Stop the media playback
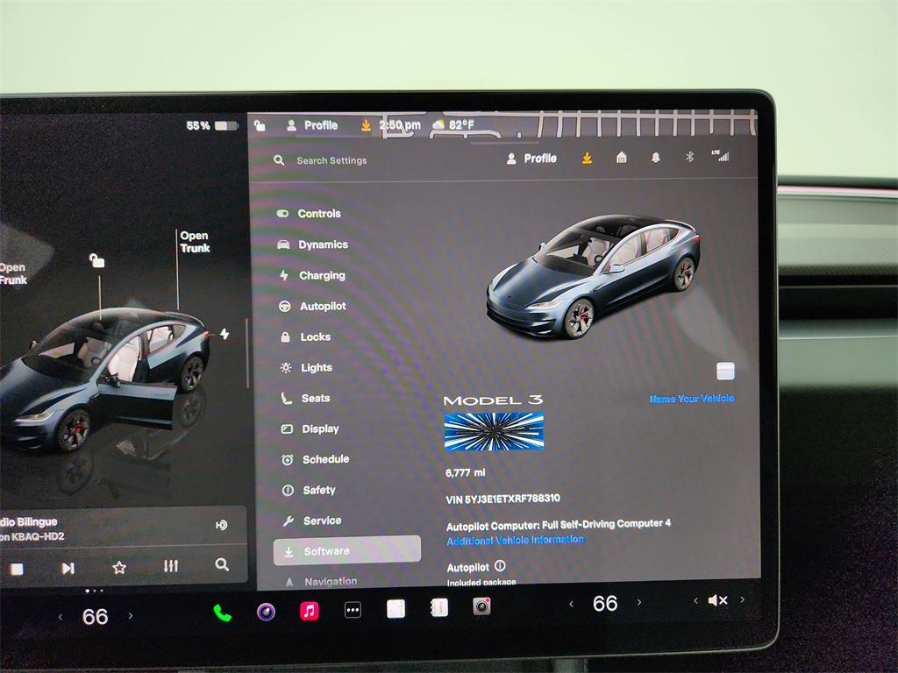Screen dimensions: 898x673 coord(17,569)
